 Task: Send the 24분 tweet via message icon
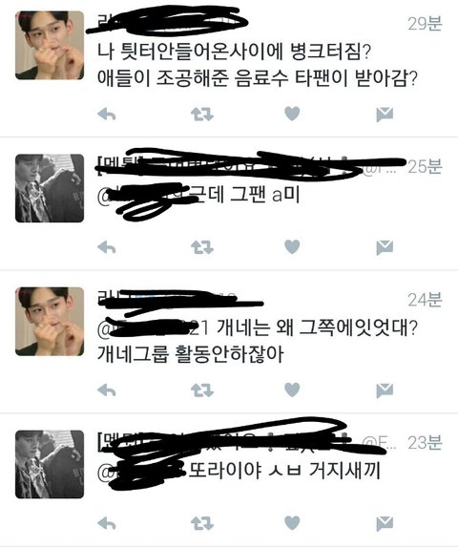point(385,390)
